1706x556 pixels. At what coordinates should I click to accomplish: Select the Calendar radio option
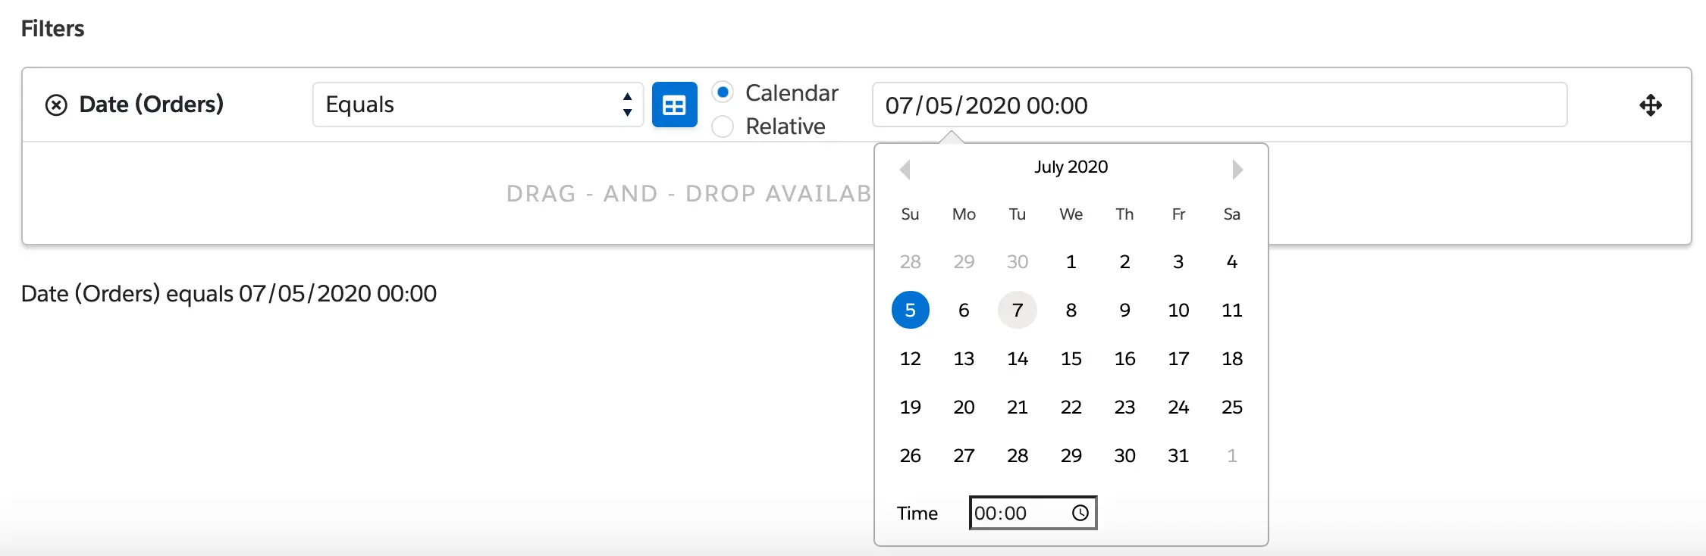(723, 92)
